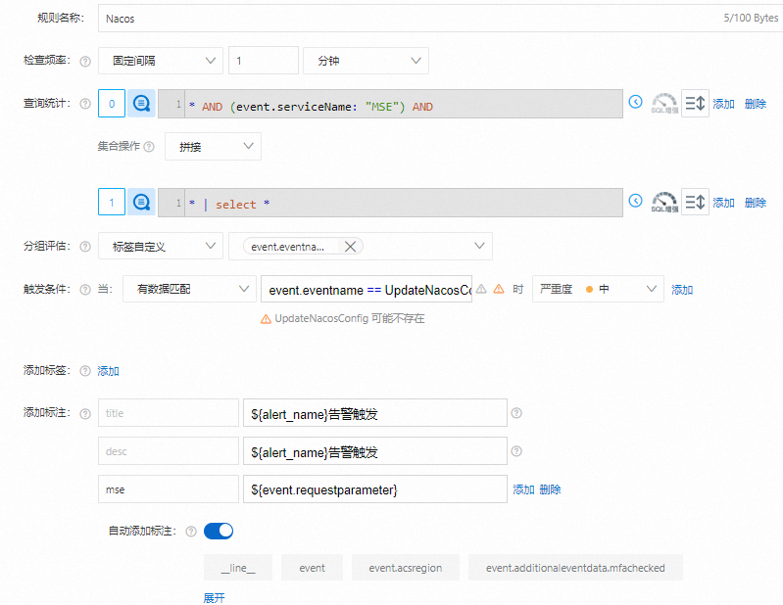Select the event.acsregion annotation chip
Screen dimensions: 783x605
coord(406,568)
